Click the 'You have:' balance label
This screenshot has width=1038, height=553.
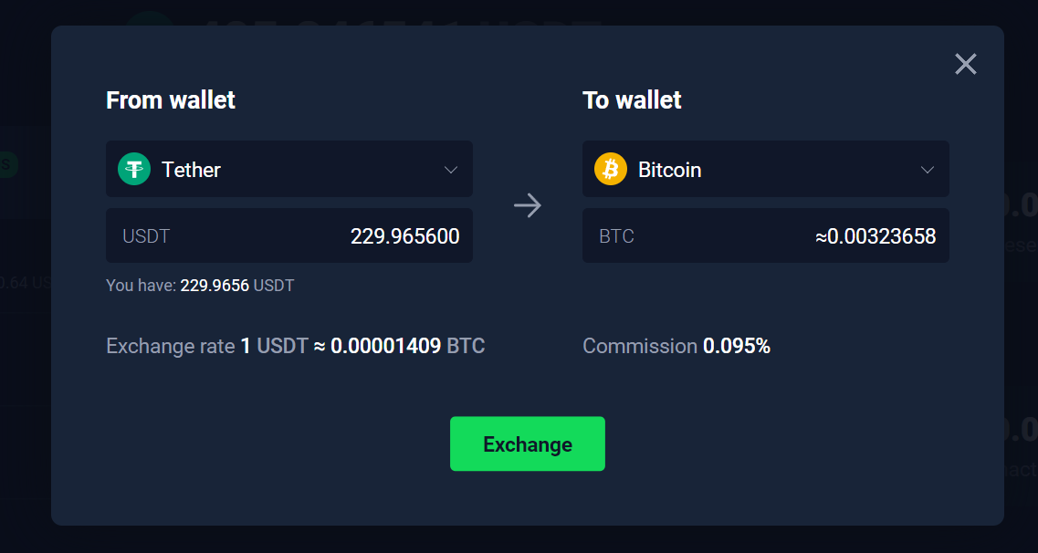point(141,286)
